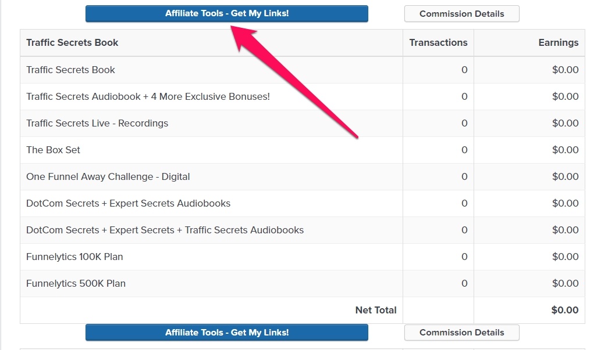Click Traffic Secrets Live - Recordings transactions count
This screenshot has height=350, width=601.
(464, 123)
